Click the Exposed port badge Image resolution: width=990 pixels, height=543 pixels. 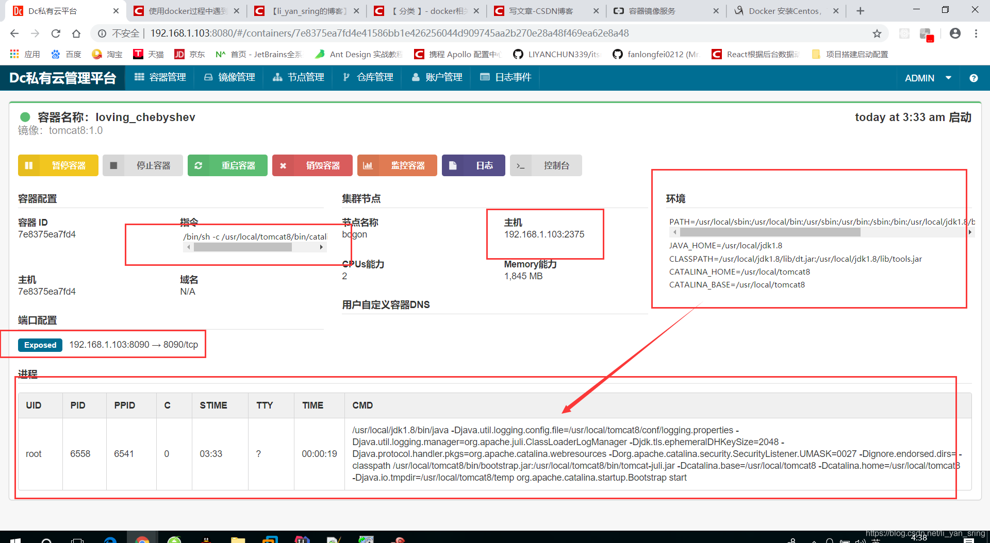coord(40,345)
